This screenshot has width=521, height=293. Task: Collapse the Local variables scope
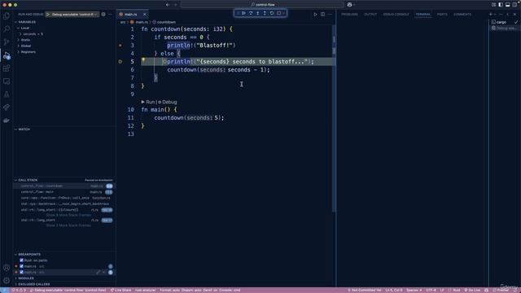click(25, 28)
